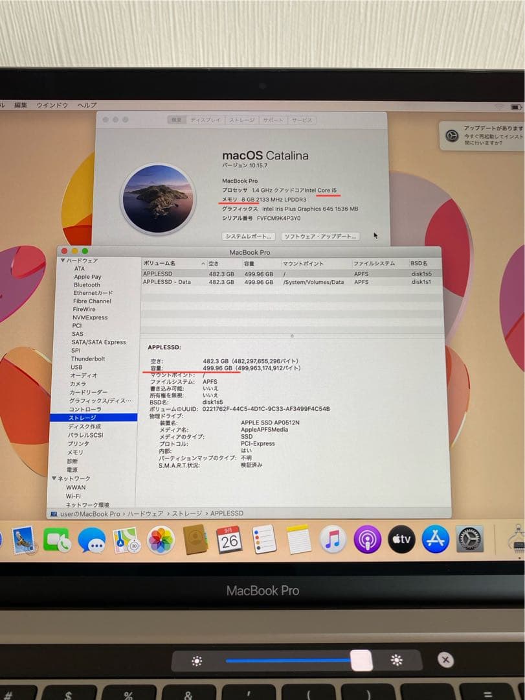Open the Contacts book icon
This screenshot has width=525, height=700.
(195, 540)
